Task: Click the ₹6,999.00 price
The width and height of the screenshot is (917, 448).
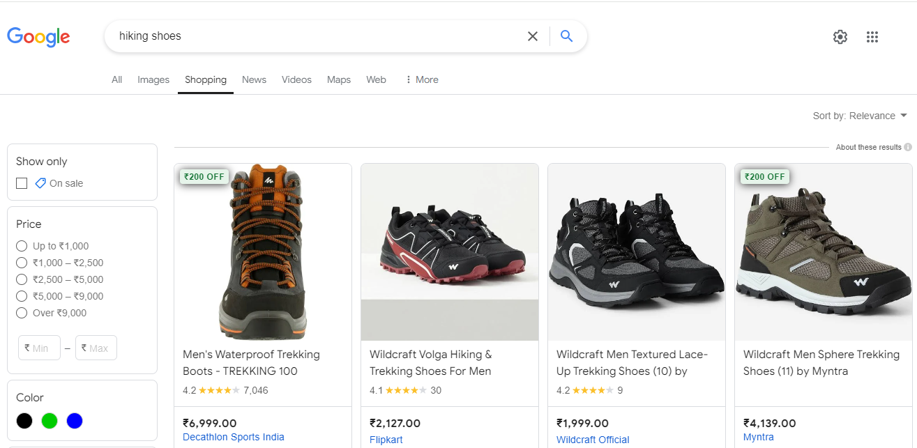Action: coord(210,423)
